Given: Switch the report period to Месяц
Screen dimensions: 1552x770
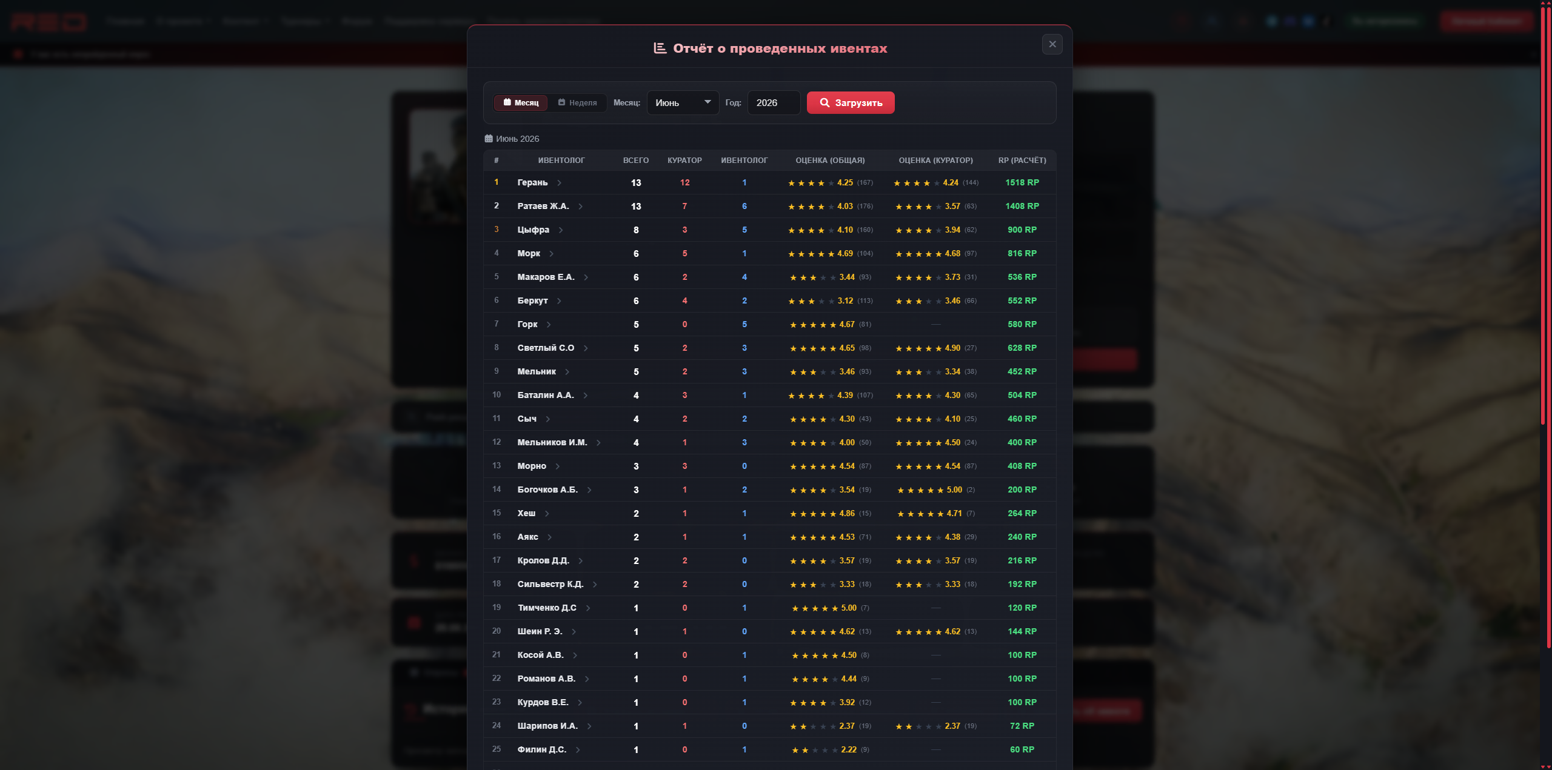Looking at the screenshot, I should click(521, 103).
